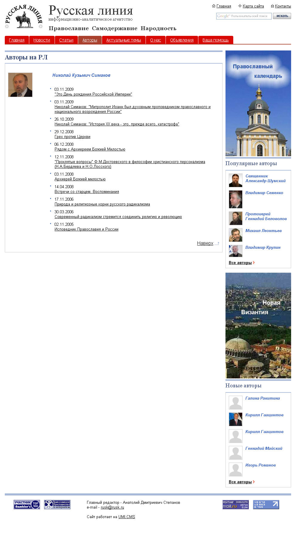The width and height of the screenshot is (295, 534).
Task: Click the Наверх up-arrow icon
Action: pos(217,243)
